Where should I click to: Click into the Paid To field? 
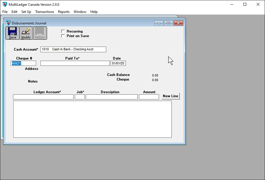pos(75,63)
